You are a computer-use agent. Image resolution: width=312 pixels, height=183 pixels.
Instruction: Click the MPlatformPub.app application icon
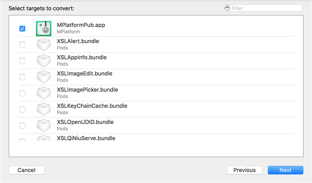pos(44,28)
